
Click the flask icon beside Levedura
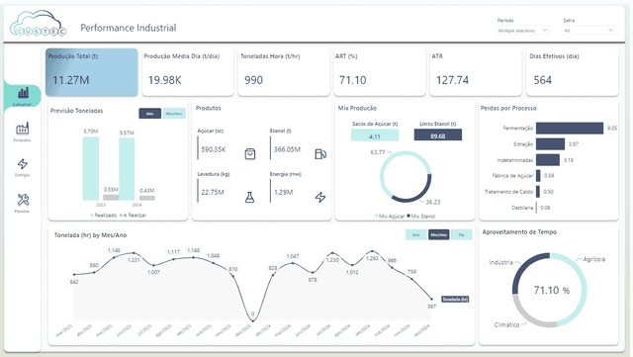click(250, 197)
